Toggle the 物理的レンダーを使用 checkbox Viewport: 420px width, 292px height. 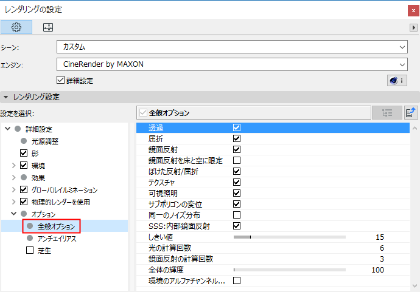click(x=24, y=202)
